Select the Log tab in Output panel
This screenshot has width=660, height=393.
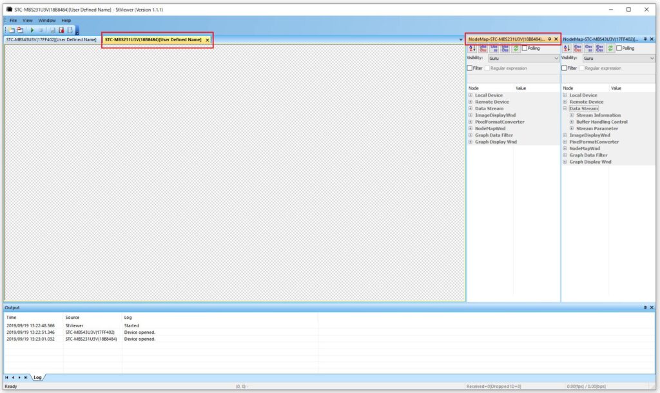click(x=37, y=377)
